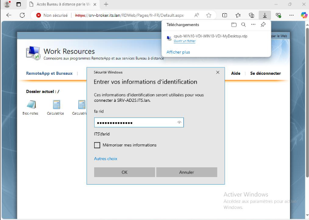This screenshot has width=309, height=220.
Task: Go back with the browser arrow
Action: (x=9, y=15)
